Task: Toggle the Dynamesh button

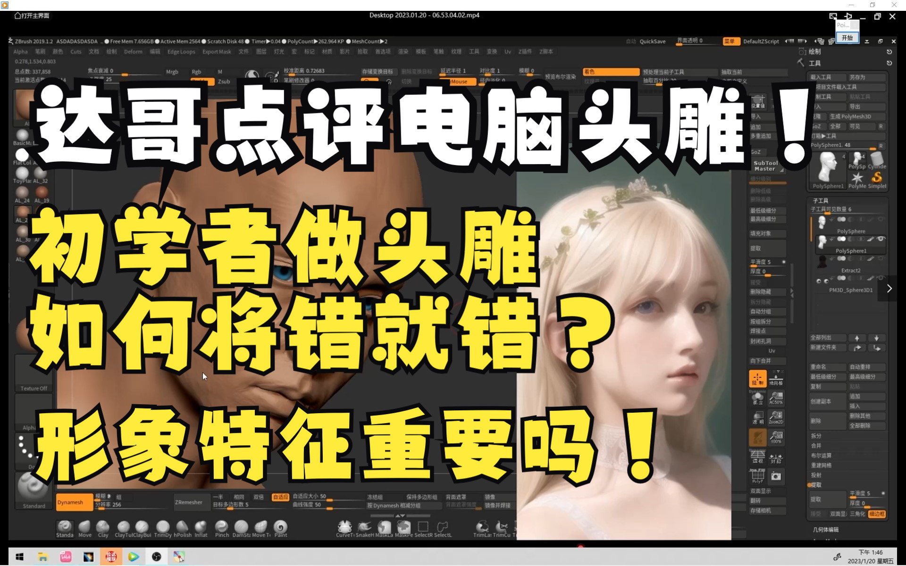Action: [x=74, y=502]
